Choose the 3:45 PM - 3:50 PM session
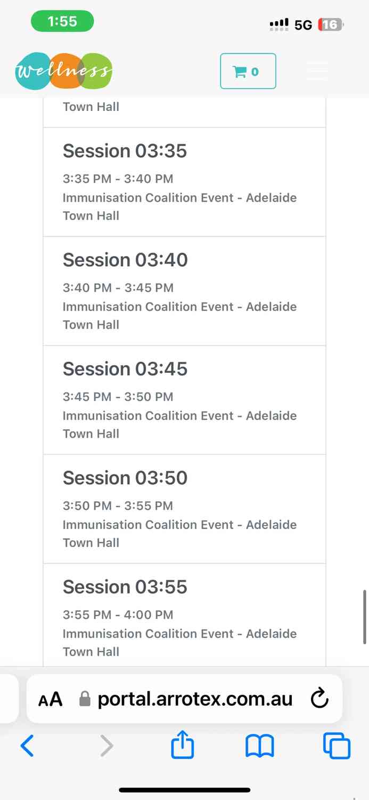369x800 pixels. point(184,400)
